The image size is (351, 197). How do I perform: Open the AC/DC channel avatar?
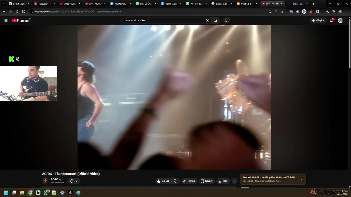[x=45, y=181]
